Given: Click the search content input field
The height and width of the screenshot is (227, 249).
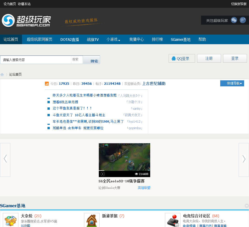Looking at the screenshot, I should pyautogui.click(x=36, y=60).
